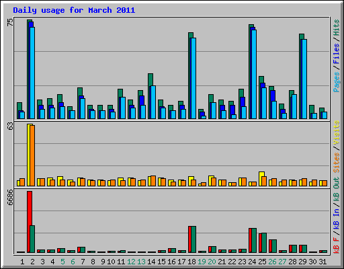
Task: Click day label "17" on the x-axis
Action: 181,262
